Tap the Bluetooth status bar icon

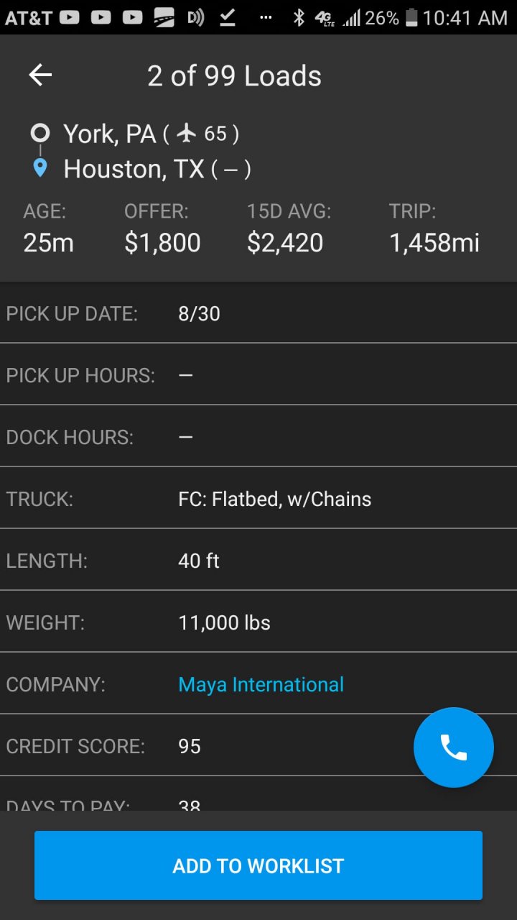[299, 17]
